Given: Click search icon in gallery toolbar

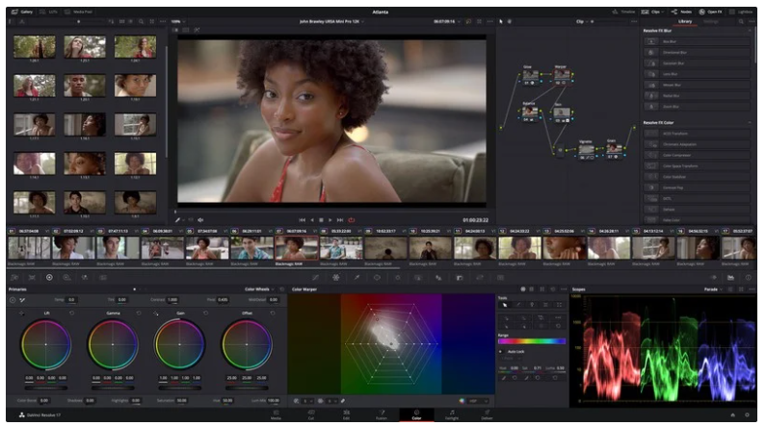Looking at the screenshot, I should click(142, 21).
